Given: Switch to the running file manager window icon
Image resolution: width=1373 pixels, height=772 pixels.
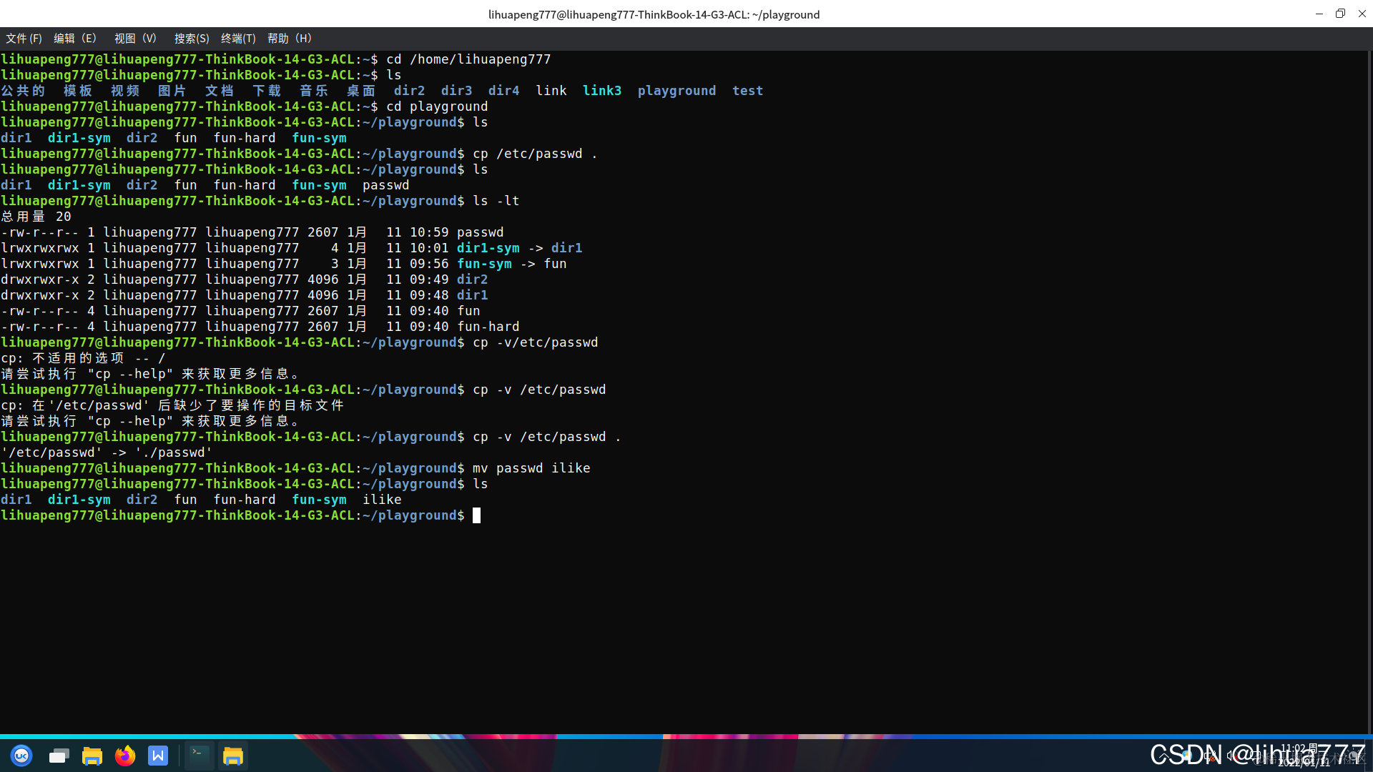Looking at the screenshot, I should [x=233, y=756].
